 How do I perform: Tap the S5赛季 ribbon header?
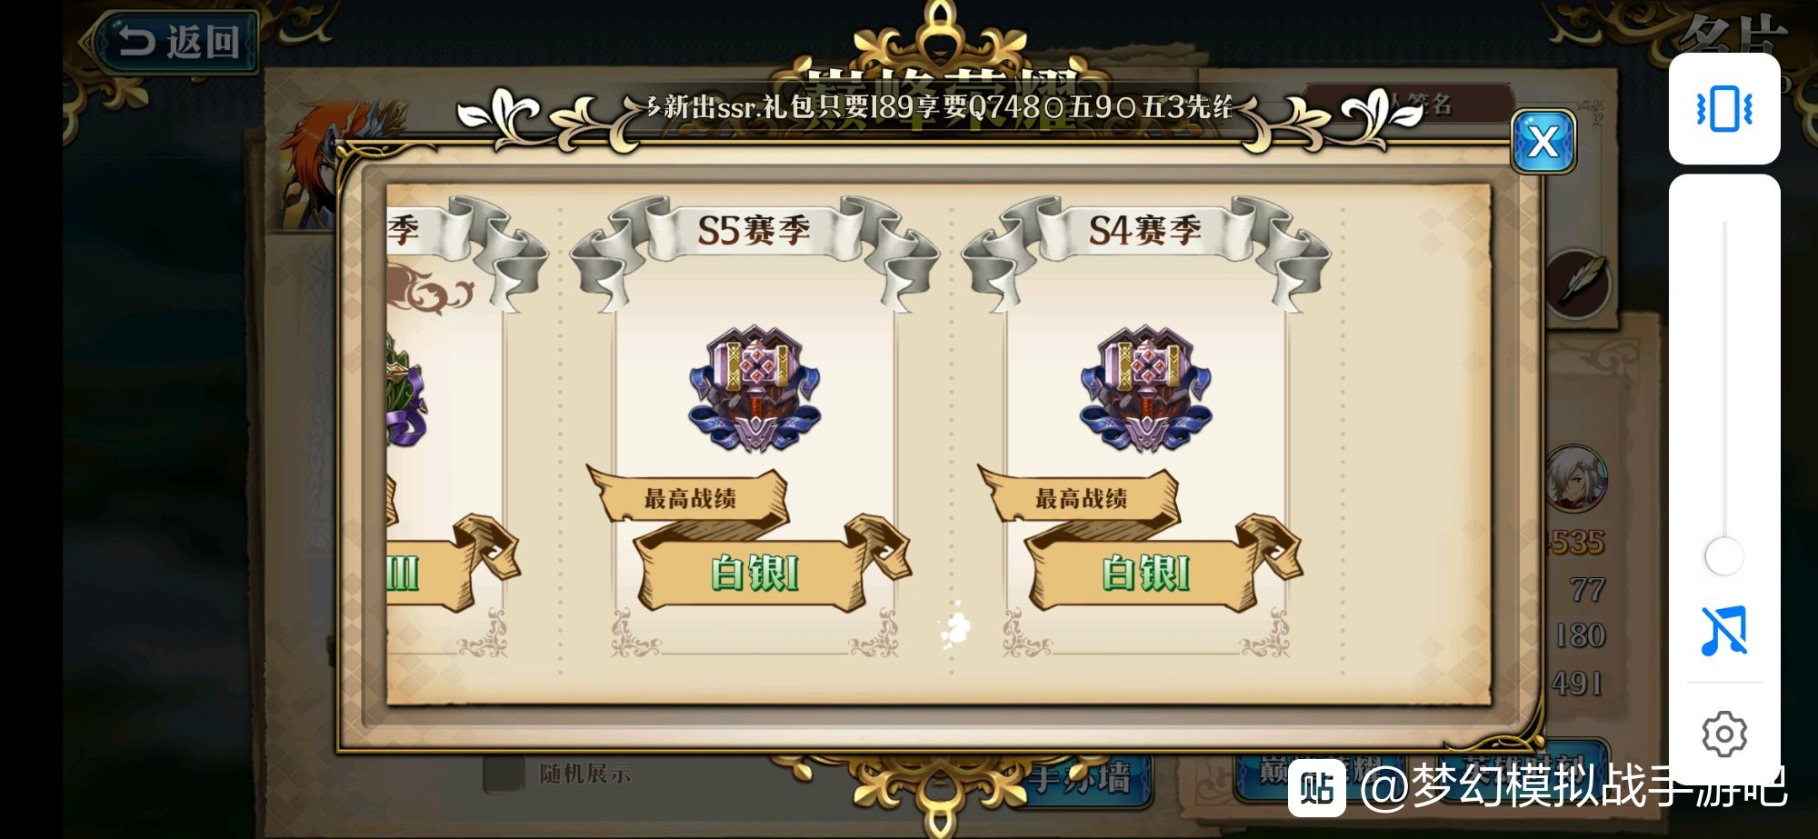click(x=754, y=231)
